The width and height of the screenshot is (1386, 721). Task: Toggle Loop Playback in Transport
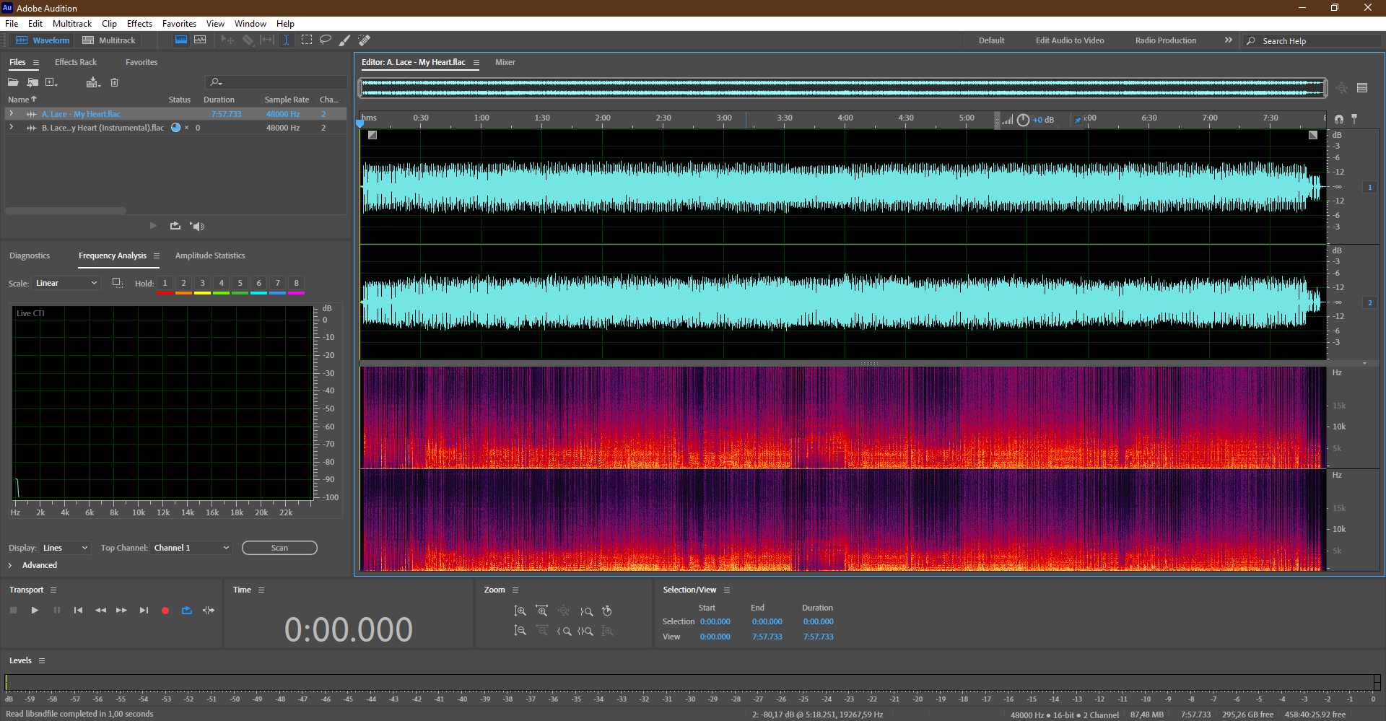[187, 611]
